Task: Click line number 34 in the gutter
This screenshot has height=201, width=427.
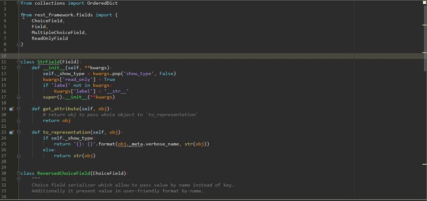Action: click(x=4, y=197)
